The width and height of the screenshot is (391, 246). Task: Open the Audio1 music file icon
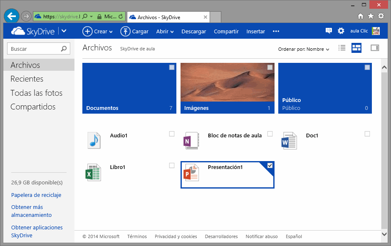pyautogui.click(x=94, y=140)
